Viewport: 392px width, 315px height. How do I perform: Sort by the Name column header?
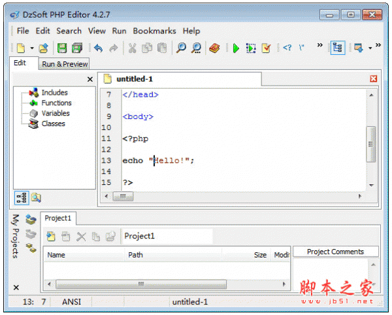tap(84, 255)
